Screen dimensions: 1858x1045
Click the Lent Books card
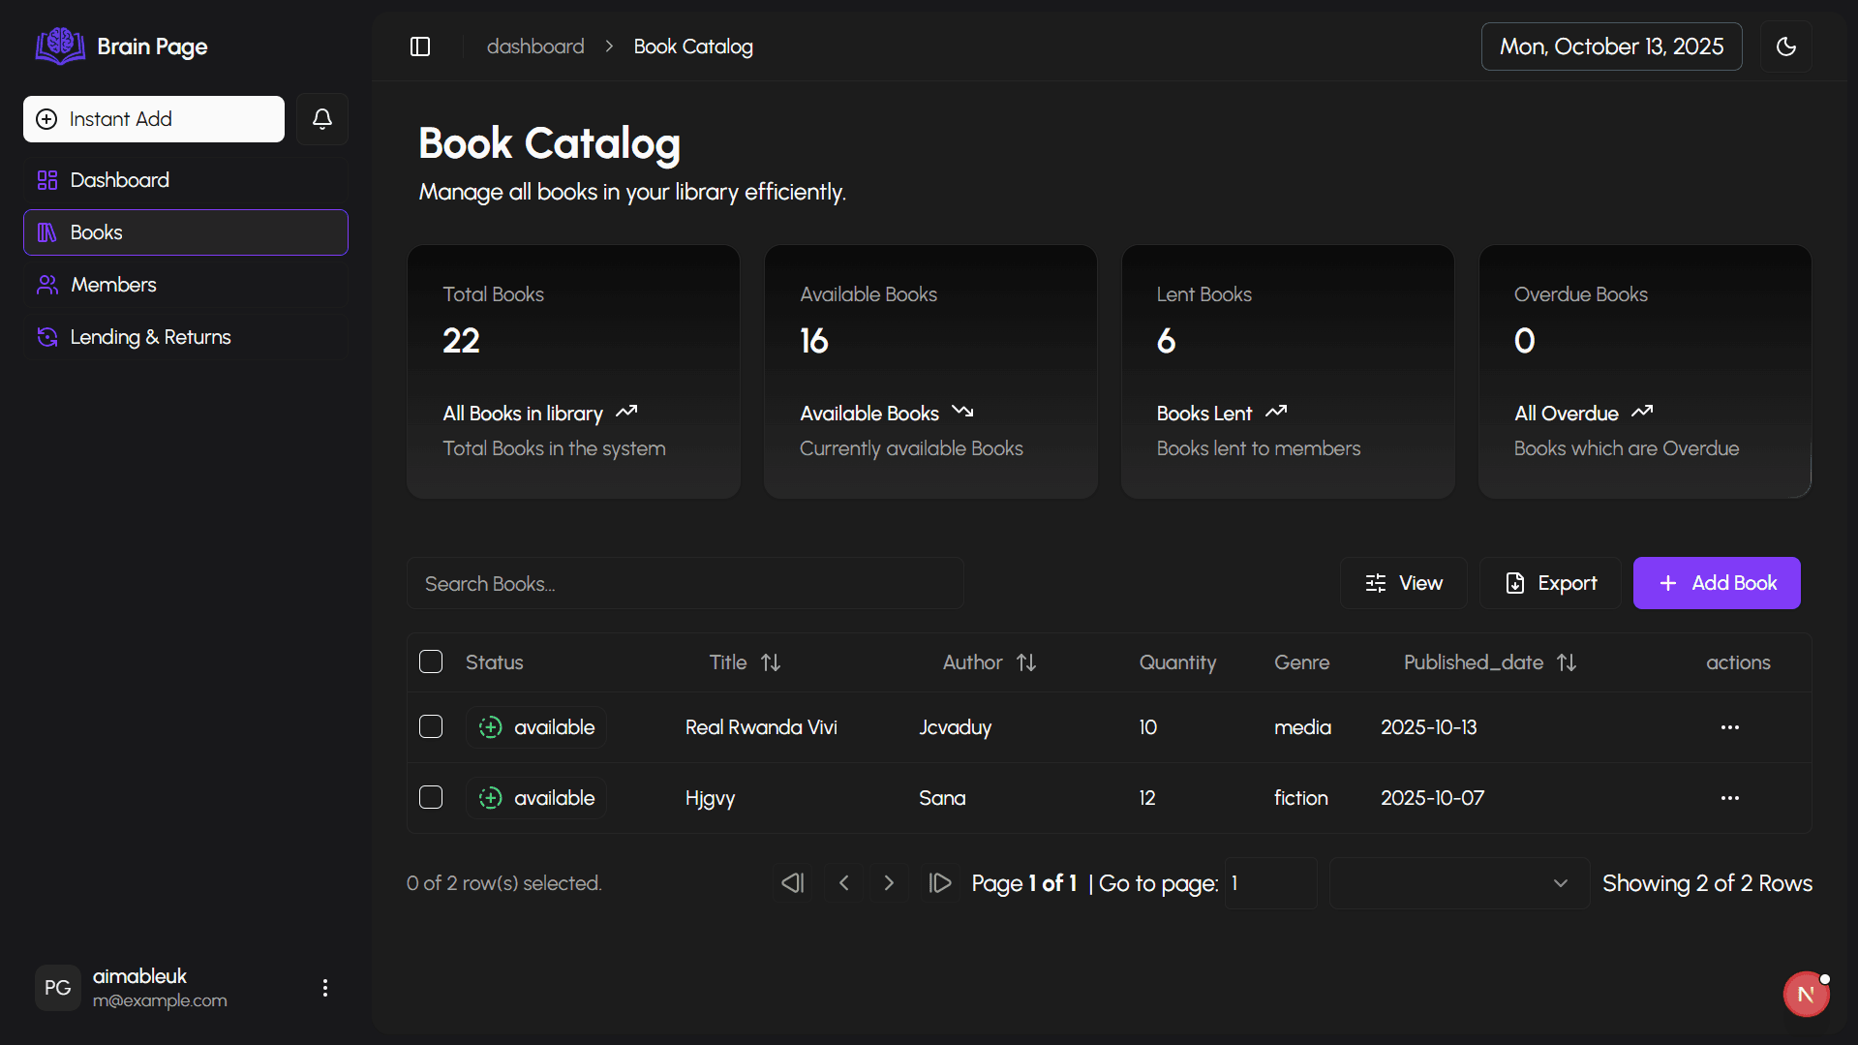[1288, 372]
